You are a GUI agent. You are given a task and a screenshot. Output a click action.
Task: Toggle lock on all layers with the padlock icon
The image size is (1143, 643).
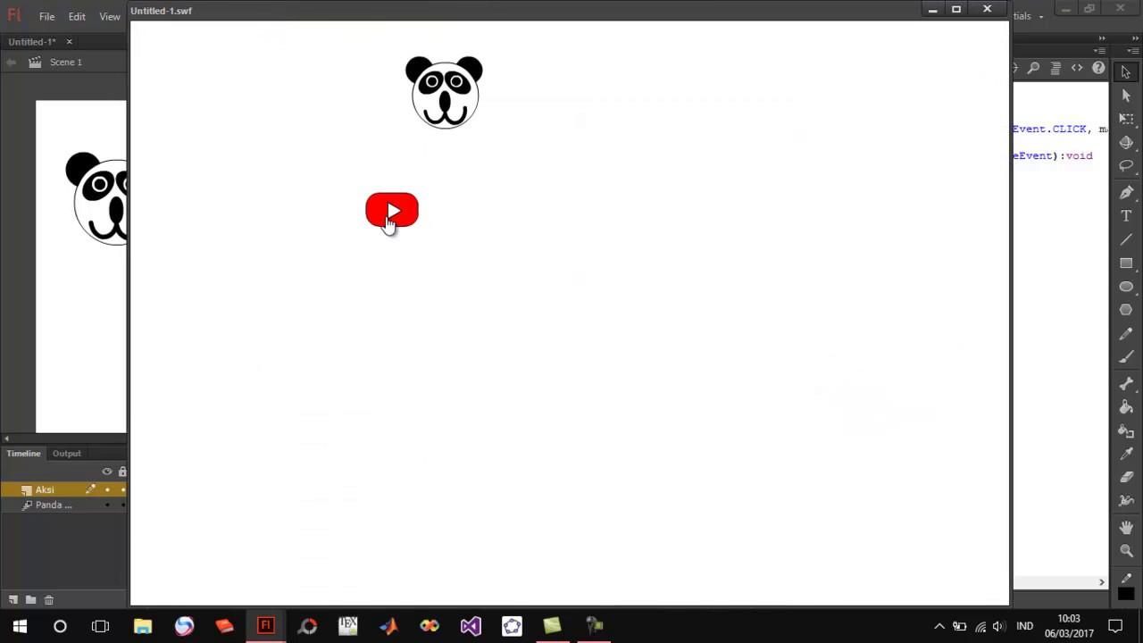(x=122, y=472)
